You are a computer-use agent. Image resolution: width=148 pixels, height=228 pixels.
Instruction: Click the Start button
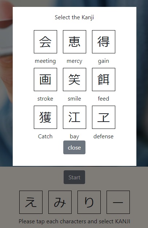click(74, 177)
